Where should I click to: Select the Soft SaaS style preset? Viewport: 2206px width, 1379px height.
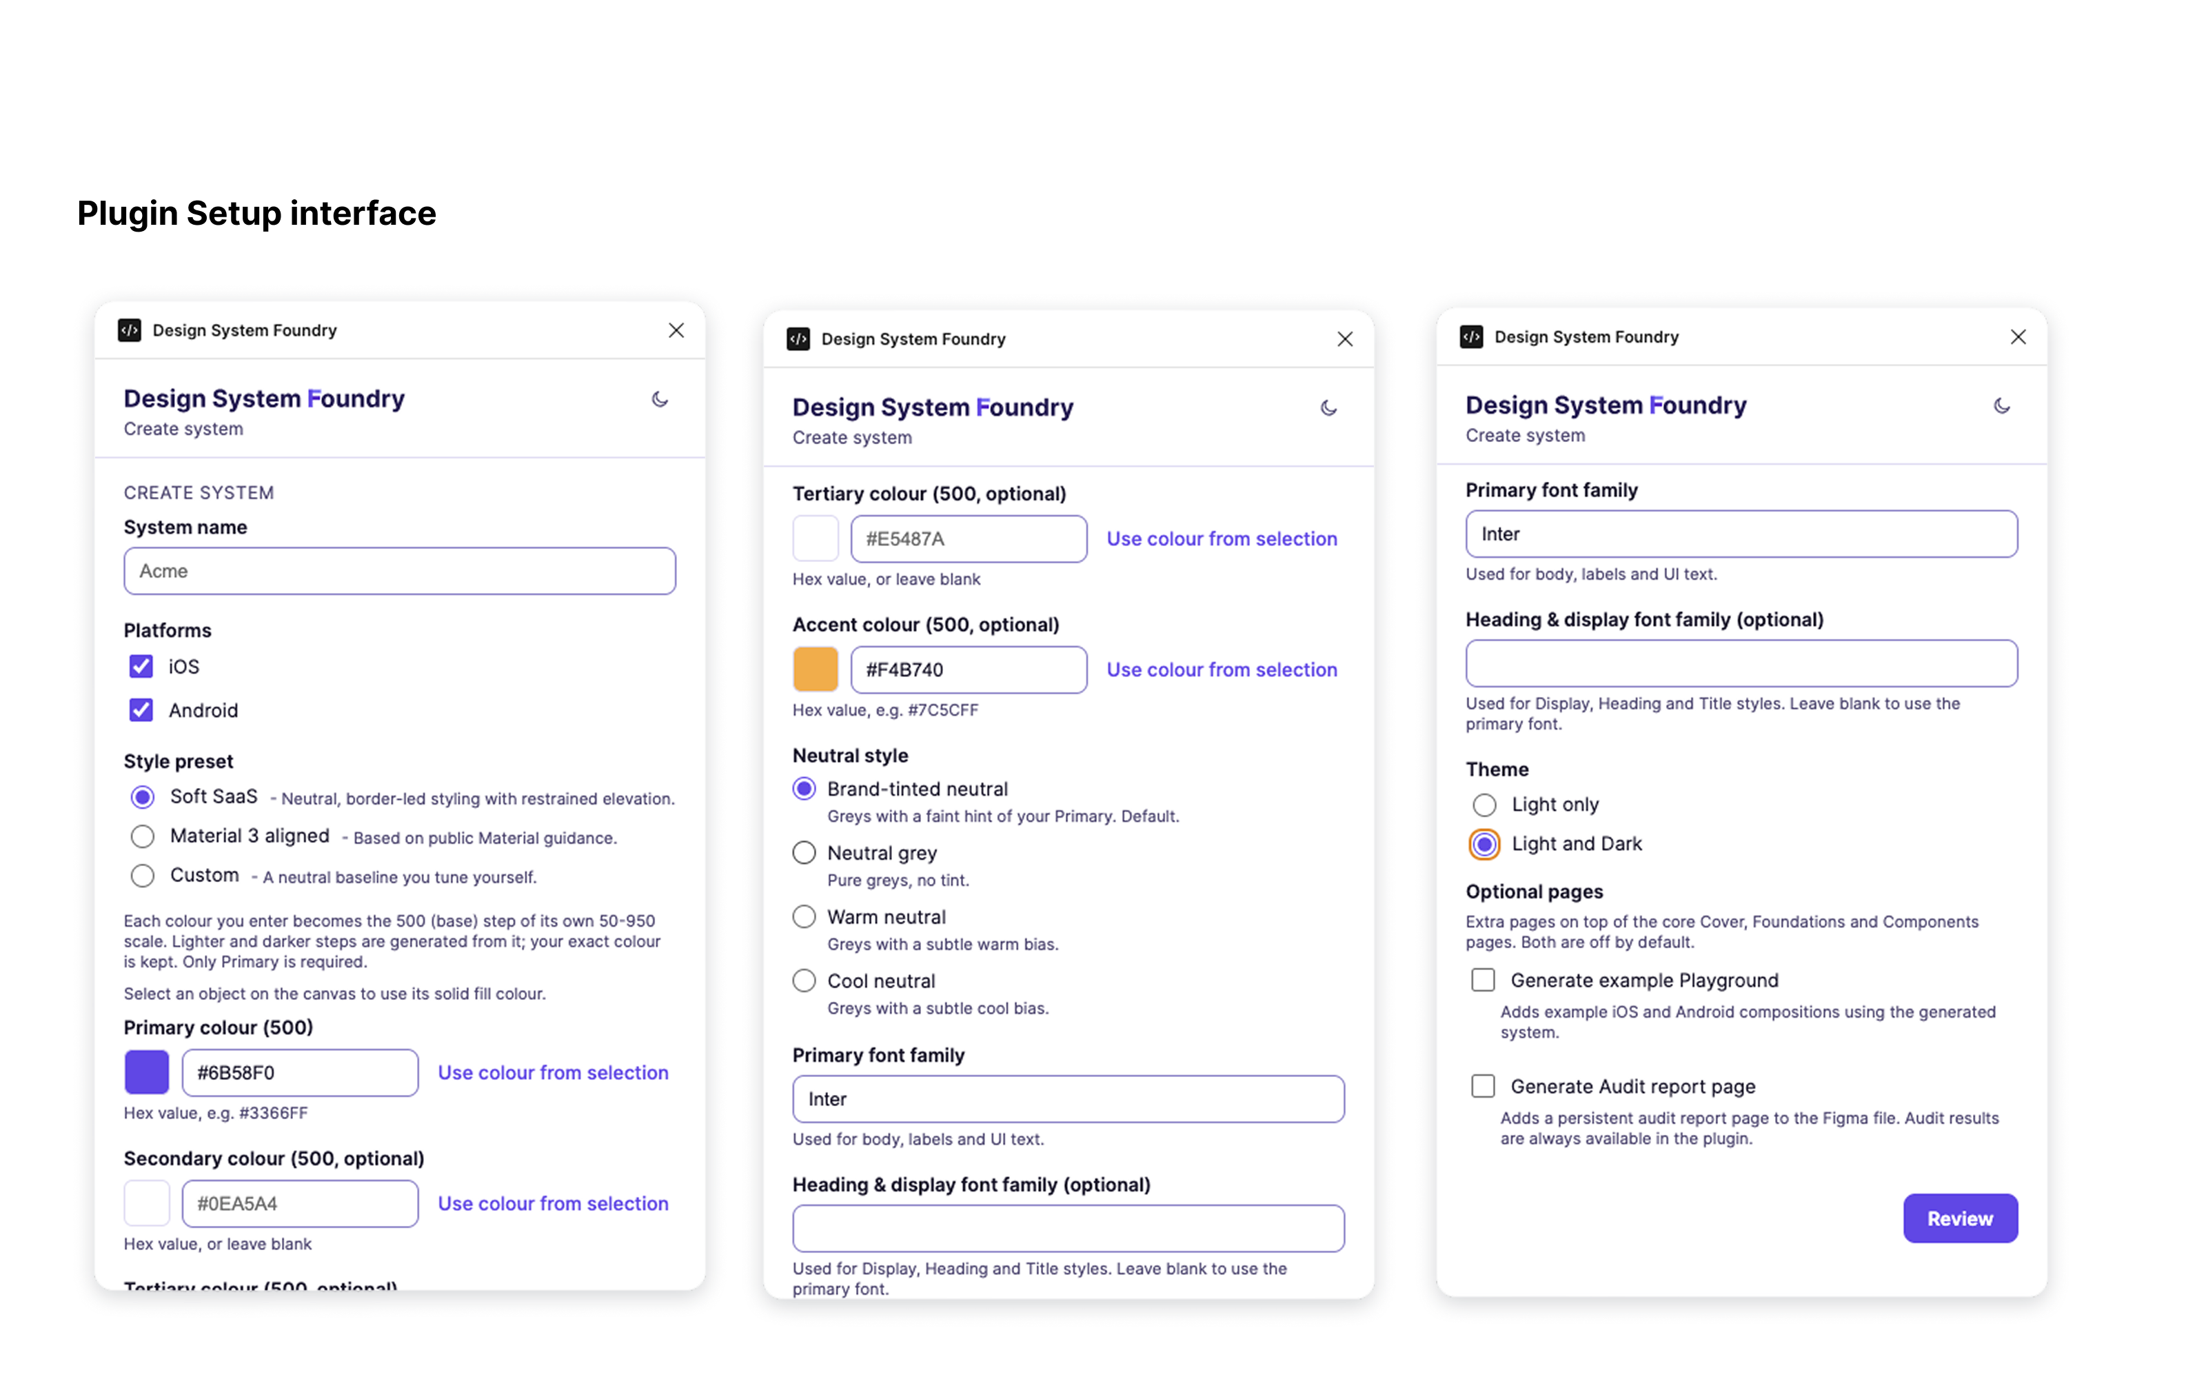pyautogui.click(x=142, y=797)
